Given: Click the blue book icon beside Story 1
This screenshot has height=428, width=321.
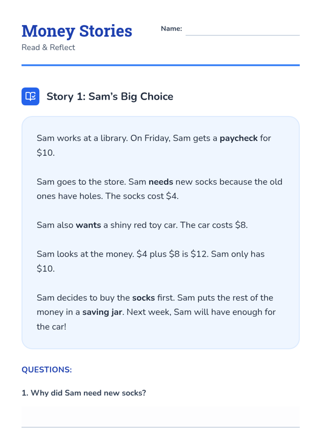Looking at the screenshot, I should pos(30,96).
